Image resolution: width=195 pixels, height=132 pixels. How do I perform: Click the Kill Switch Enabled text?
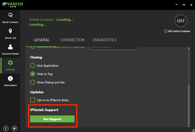[179, 31]
